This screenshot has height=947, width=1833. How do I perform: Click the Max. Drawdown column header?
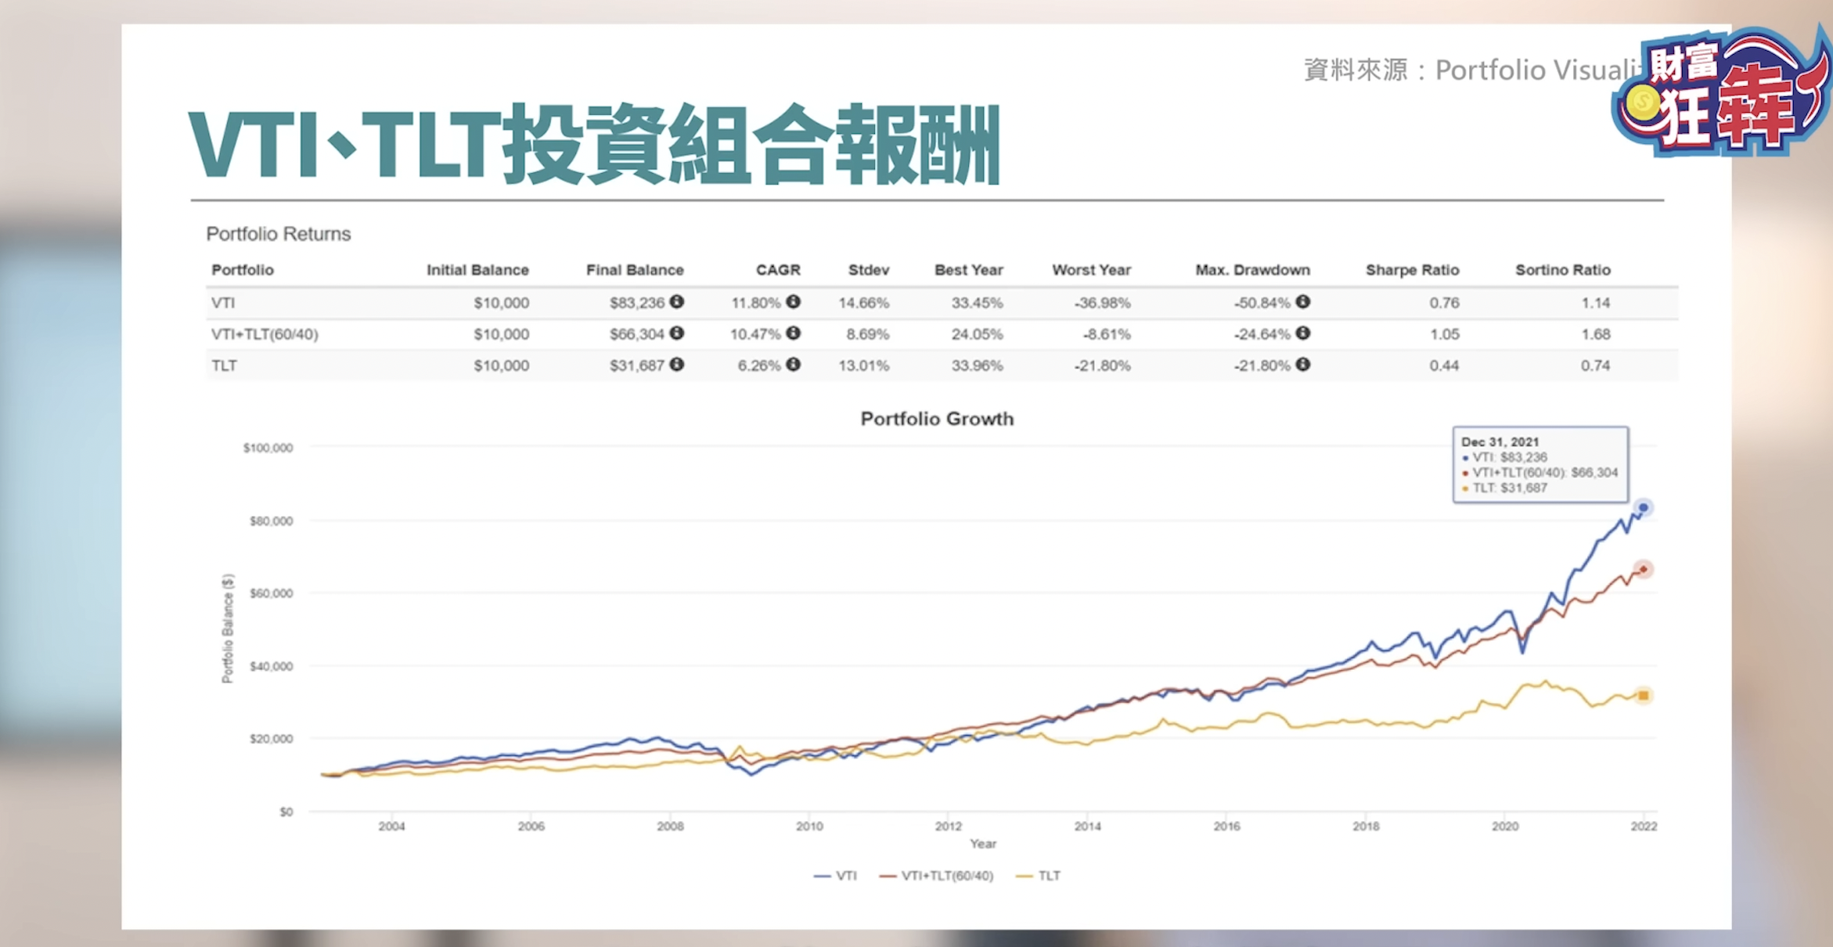[1252, 270]
